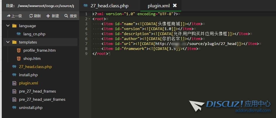Open file search with 搜索
Viewport: 276px width, 118px height.
coord(71,16)
